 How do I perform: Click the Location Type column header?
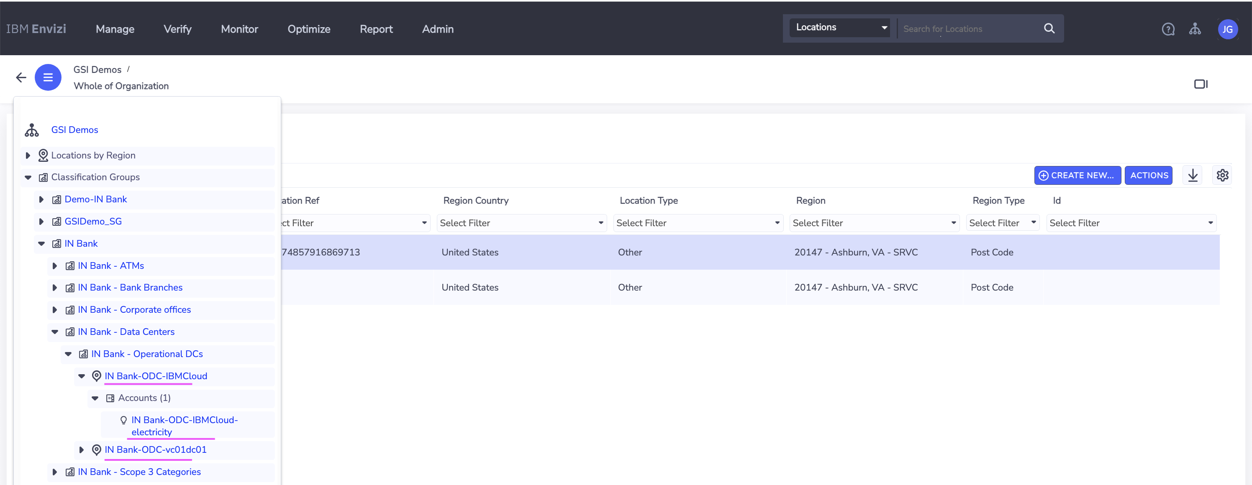[x=649, y=201]
